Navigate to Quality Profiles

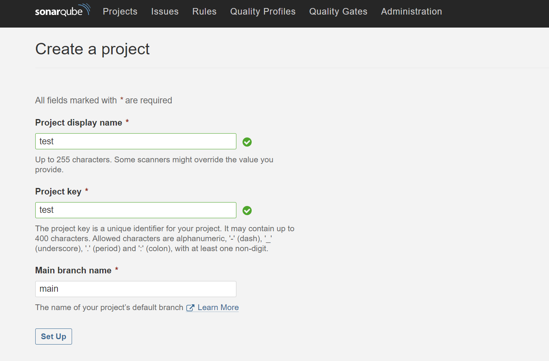(x=263, y=11)
